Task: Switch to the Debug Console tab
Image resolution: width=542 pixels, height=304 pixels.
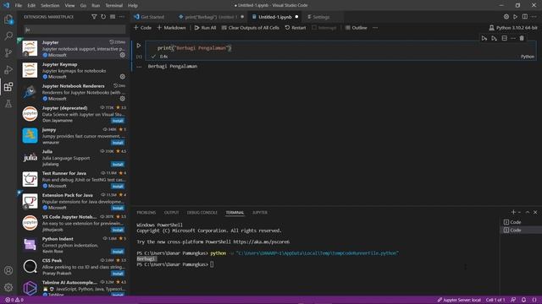Action: pyautogui.click(x=202, y=213)
